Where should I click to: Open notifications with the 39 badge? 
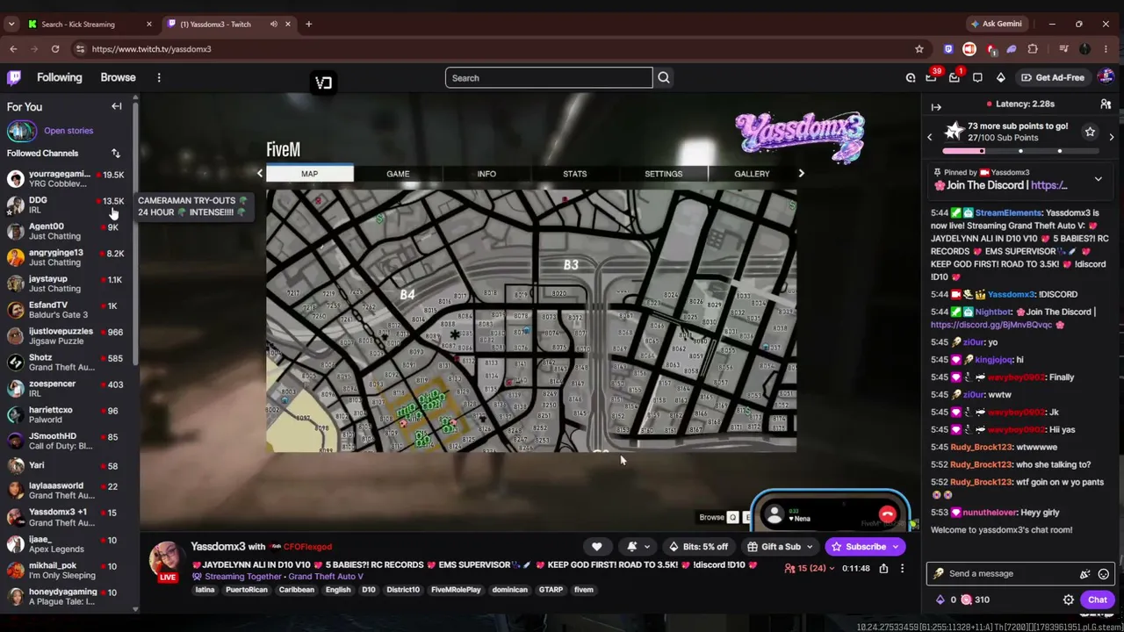931,77
